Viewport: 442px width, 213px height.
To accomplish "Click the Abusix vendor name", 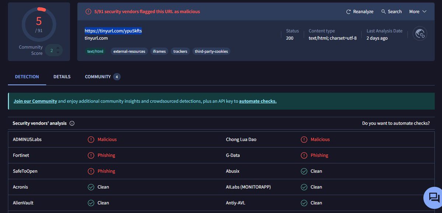I will pos(233,171).
